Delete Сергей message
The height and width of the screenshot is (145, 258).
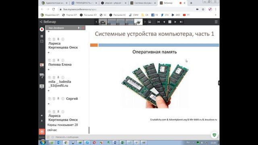point(54,99)
